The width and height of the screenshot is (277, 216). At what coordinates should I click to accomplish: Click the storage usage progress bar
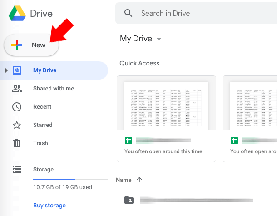coord(70,179)
